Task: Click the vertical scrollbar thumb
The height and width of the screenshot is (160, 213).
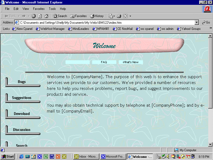Action: 210,73
